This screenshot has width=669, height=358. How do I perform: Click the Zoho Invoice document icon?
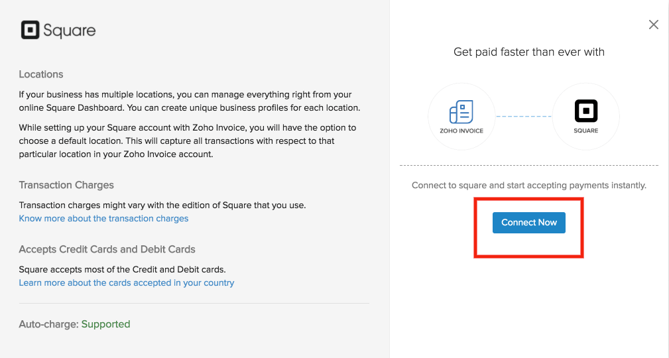461,112
